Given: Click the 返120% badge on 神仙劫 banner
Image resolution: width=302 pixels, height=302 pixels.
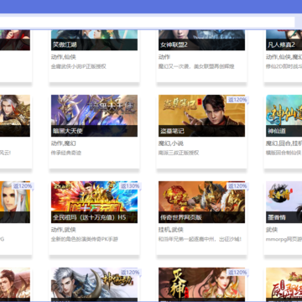Looking at the screenshot, I should (130, 273).
